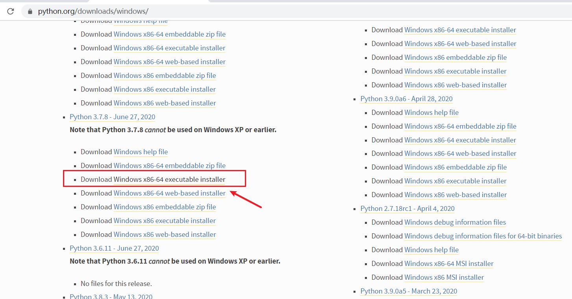Click x86 embeddable zip file above the Python 3.9.0a6 heading
Viewport: 572px width, 299px height.
[455, 57]
